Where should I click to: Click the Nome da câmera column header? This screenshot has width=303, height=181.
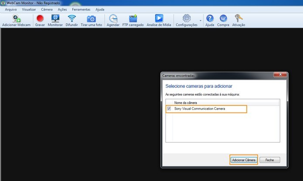pos(185,102)
